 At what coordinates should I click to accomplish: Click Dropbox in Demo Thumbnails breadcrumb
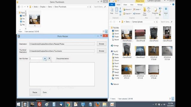[x=43, y=7]
